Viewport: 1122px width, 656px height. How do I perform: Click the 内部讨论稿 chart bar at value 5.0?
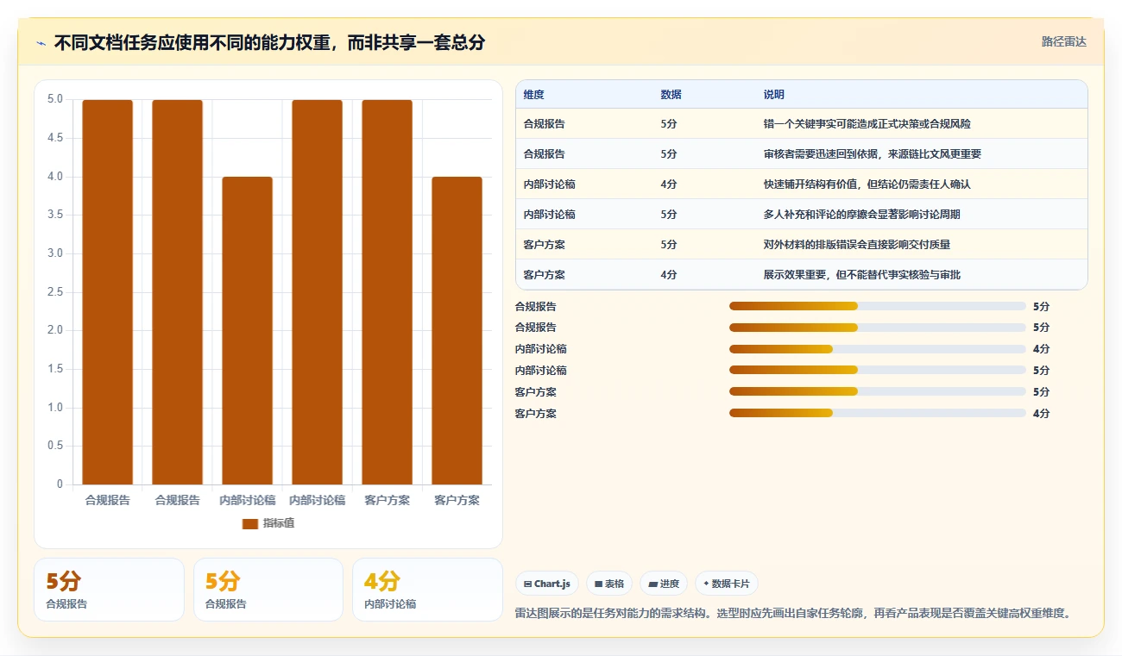tap(317, 292)
